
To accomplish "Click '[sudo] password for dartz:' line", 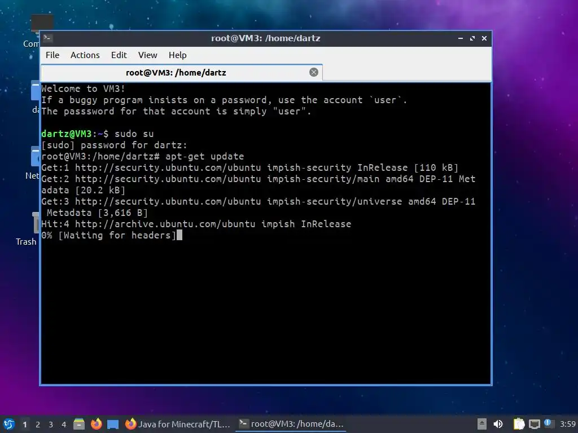I will [x=114, y=145].
